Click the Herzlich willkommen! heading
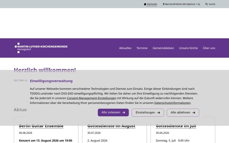229x143 pixels. (x=45, y=70)
